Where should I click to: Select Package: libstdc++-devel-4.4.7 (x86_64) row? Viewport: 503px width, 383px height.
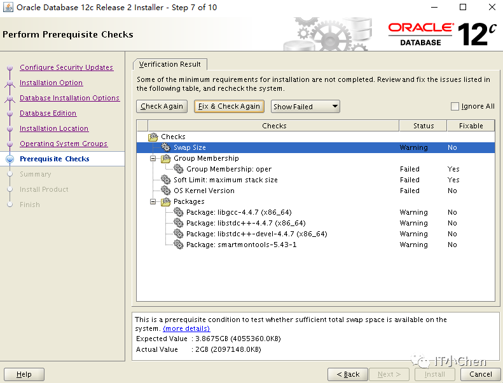point(315,234)
